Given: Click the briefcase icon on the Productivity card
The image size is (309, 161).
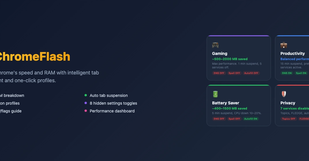Looking at the screenshot, I should (x=284, y=45).
